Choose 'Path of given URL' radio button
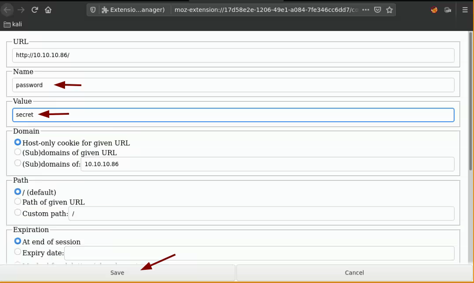Viewport: 474px width, 283px height. pyautogui.click(x=18, y=202)
